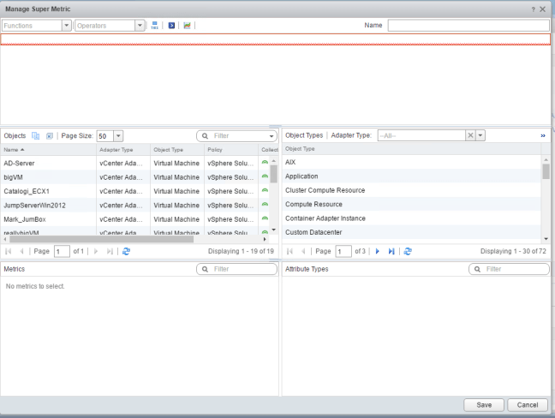Open the Operators dropdown

tap(140, 26)
